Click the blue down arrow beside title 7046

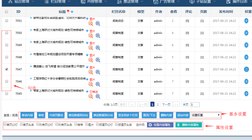click(87, 79)
